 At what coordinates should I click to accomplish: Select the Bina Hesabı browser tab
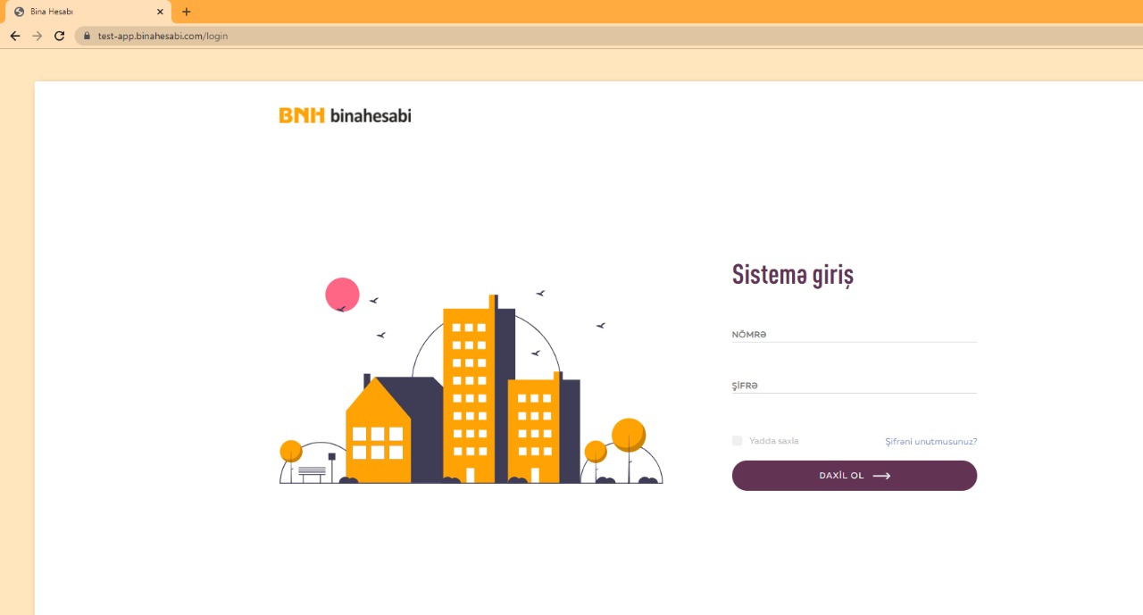(x=80, y=12)
